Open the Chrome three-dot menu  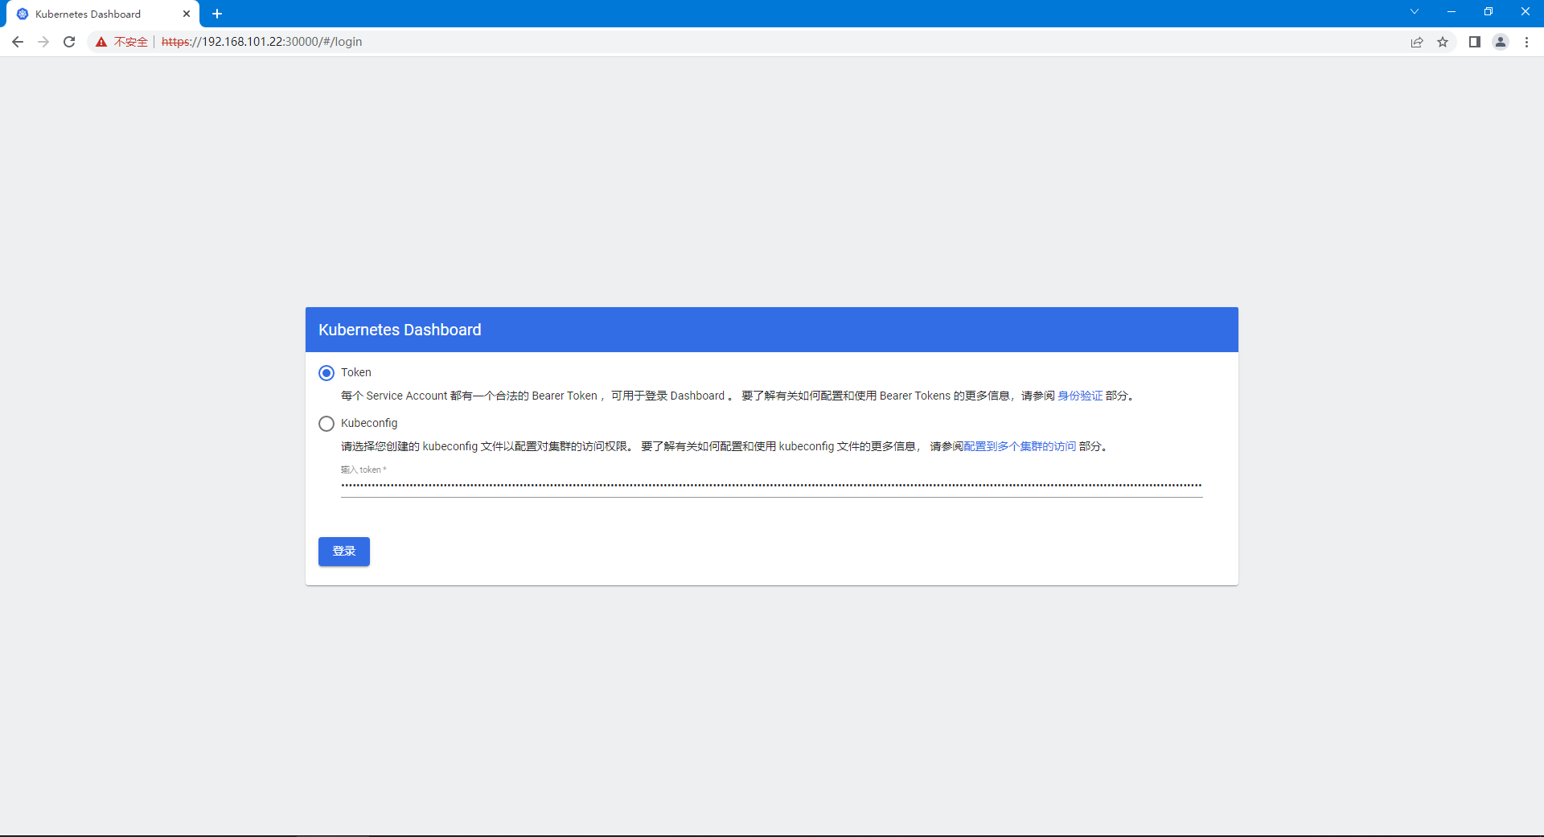point(1526,42)
